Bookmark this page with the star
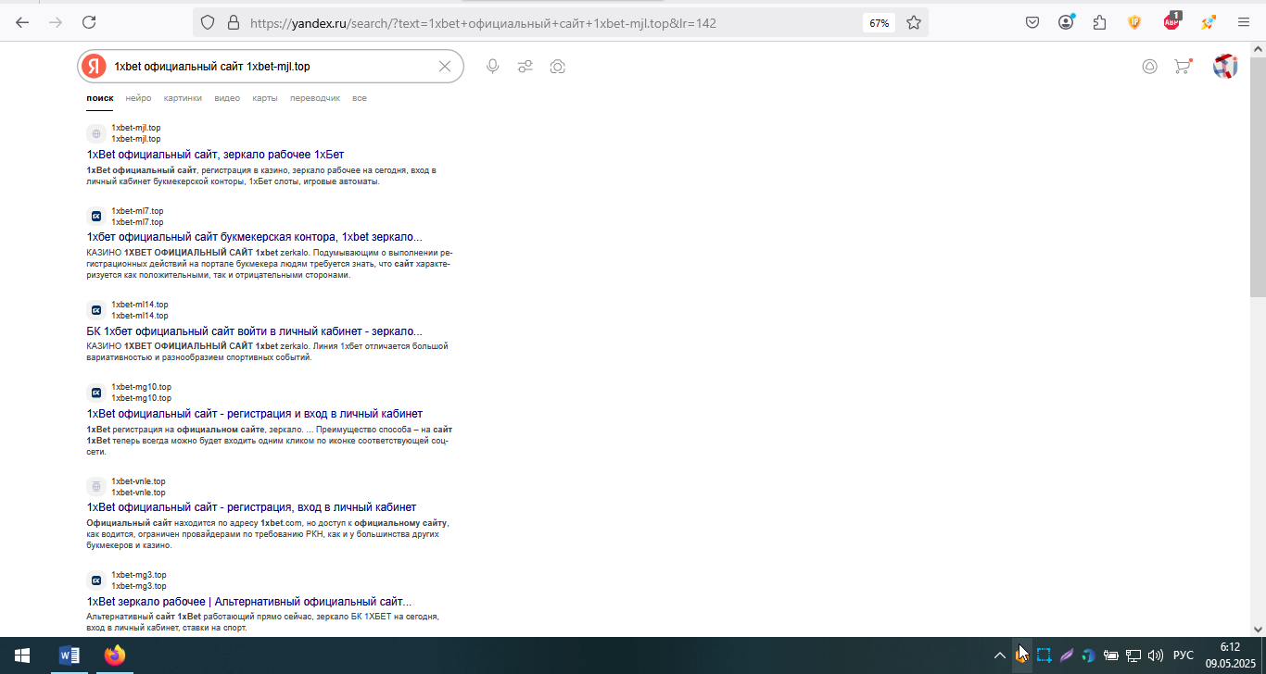Screen dimensions: 1266x674 point(914,22)
